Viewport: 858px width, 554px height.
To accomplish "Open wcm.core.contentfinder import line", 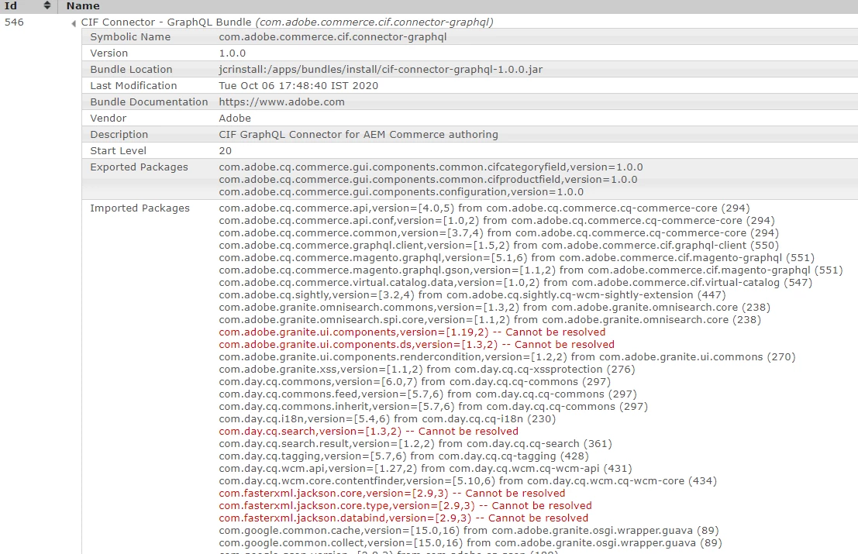I will click(468, 481).
